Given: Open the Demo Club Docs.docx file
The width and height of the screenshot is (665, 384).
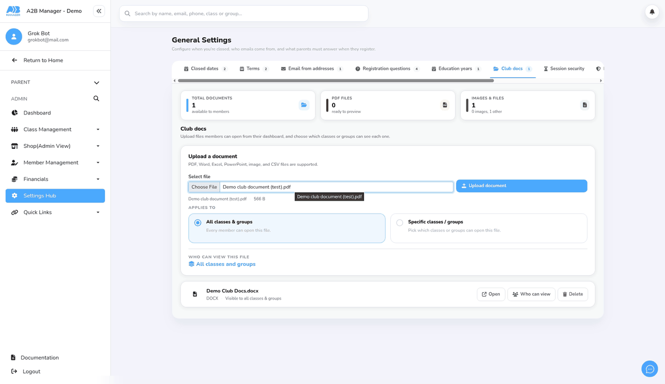Looking at the screenshot, I should tap(491, 294).
